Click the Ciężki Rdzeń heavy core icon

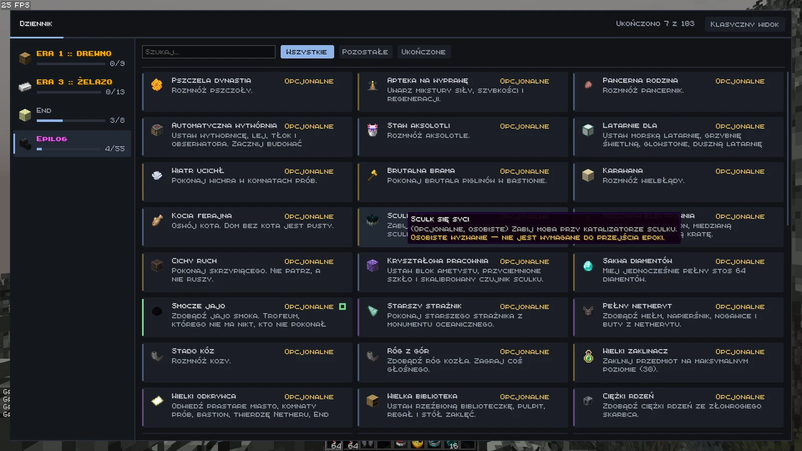click(x=588, y=400)
